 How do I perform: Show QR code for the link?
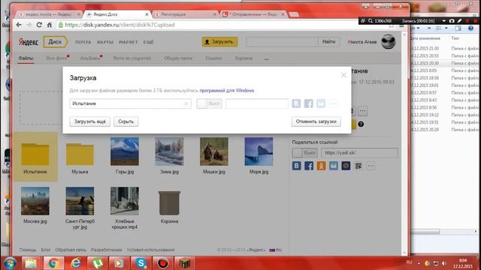pyautogui.click(x=358, y=166)
